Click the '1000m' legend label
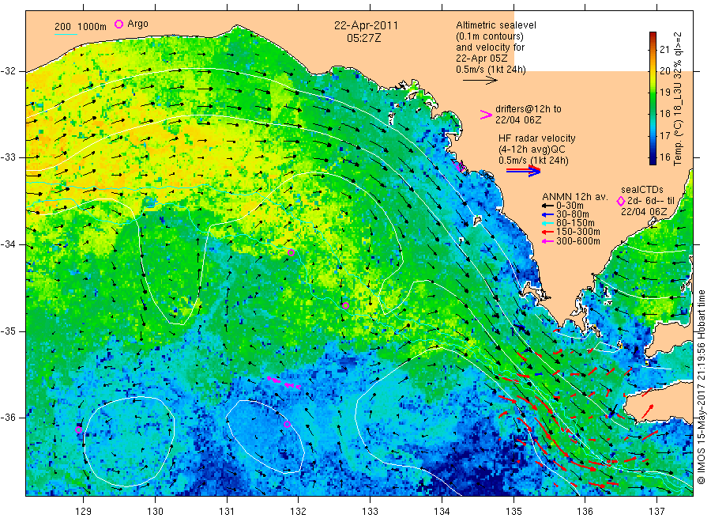The image size is (711, 522). (92, 27)
